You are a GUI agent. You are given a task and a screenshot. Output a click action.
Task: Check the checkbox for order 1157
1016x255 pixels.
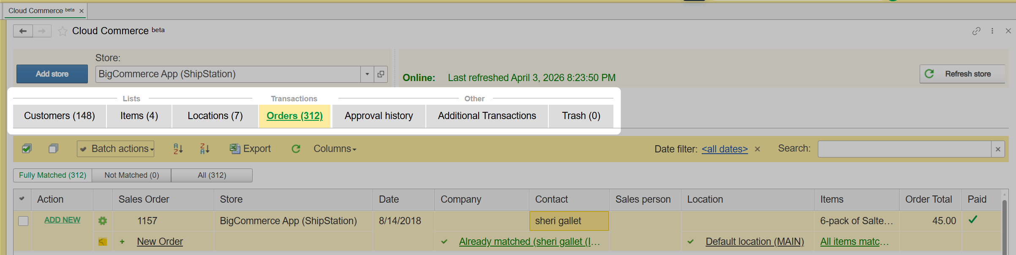pos(23,221)
